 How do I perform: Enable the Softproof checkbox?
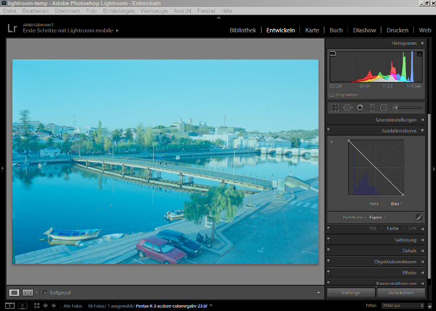[x=45, y=292]
